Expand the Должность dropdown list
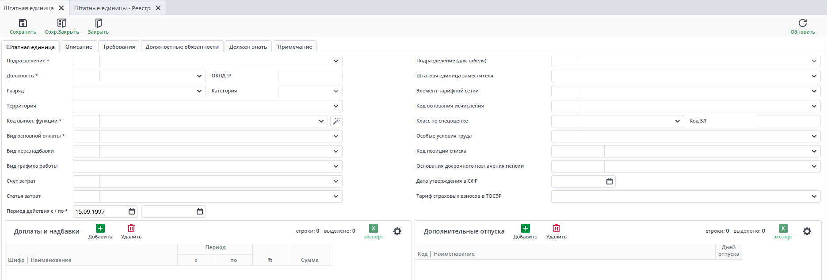The height and width of the screenshot is (280, 827). tap(199, 76)
